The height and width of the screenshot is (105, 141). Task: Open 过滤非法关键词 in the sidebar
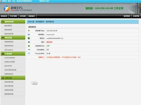coord(13,62)
